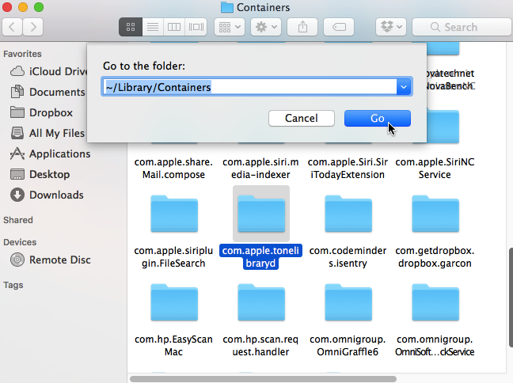Screen dimensions: 513x383
Task: Click the Devices sidebar heading
Action: click(20, 242)
